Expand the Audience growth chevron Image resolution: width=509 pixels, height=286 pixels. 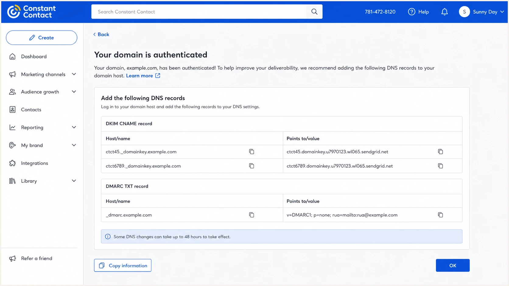coord(74,92)
